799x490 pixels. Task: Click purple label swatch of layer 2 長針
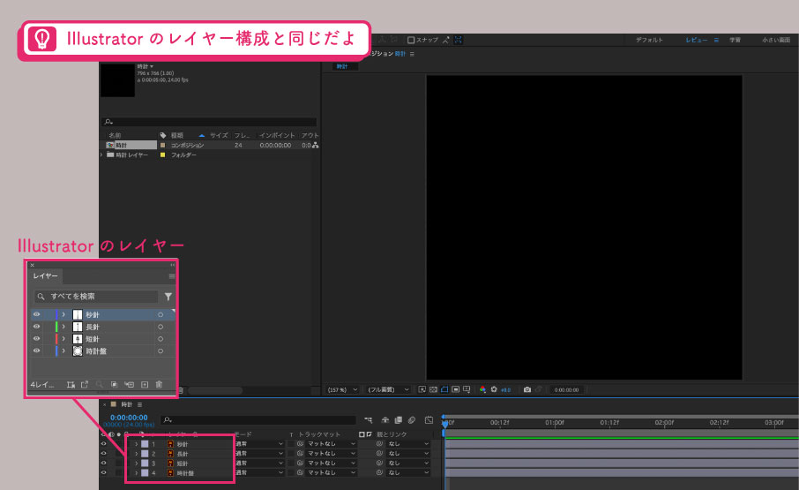[x=146, y=453]
